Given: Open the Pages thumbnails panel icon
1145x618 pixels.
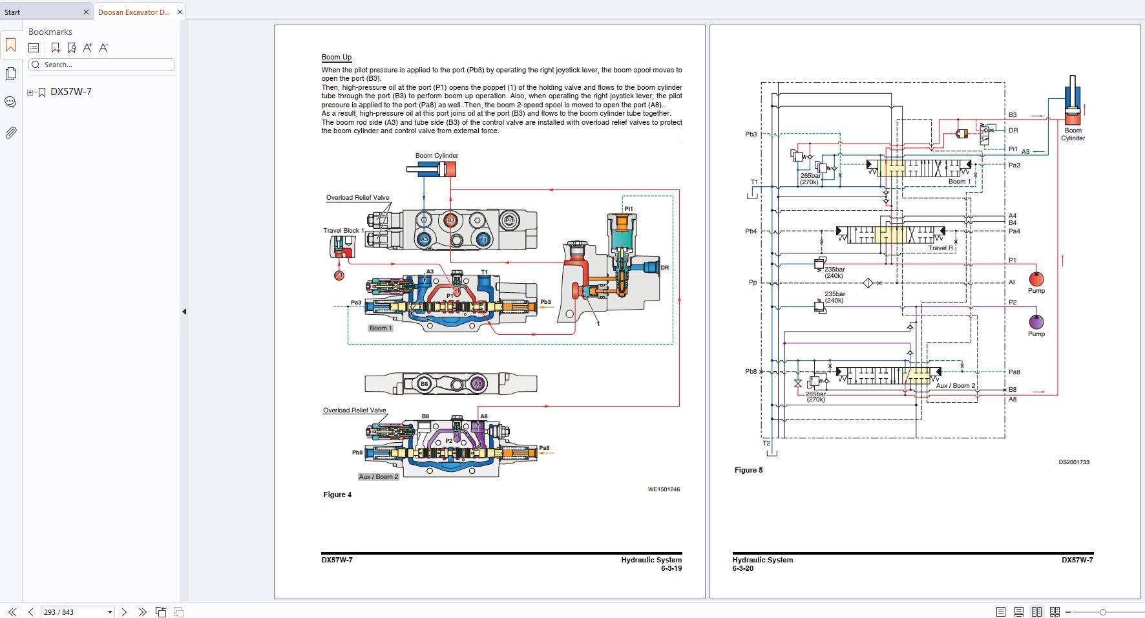Looking at the screenshot, I should click(10, 74).
